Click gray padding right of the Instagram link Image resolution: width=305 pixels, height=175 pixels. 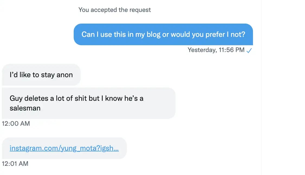123,148
